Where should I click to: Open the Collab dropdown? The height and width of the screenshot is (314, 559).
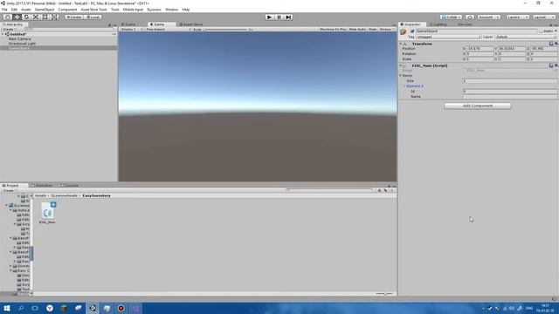451,17
